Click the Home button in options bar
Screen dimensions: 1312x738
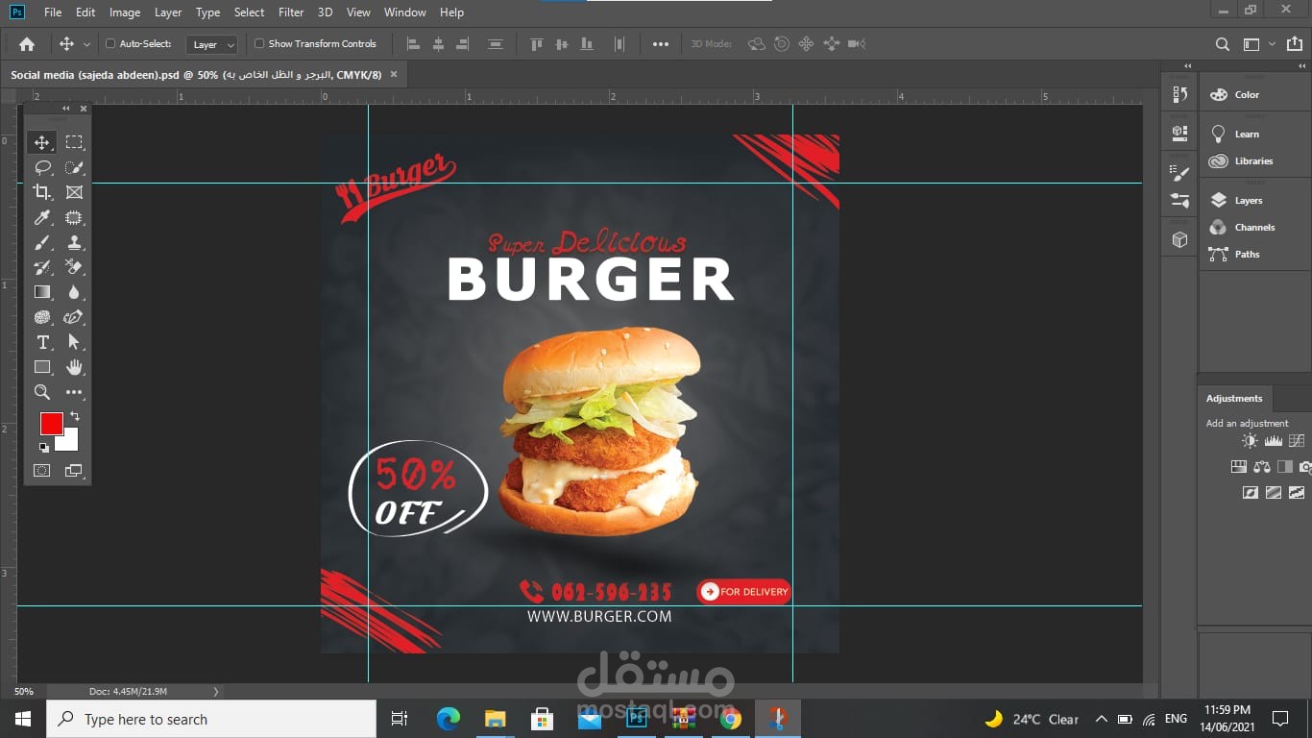[x=27, y=44]
